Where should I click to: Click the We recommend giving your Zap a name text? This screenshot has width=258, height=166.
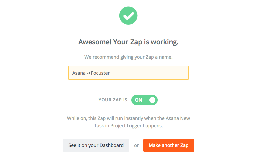tap(128, 57)
